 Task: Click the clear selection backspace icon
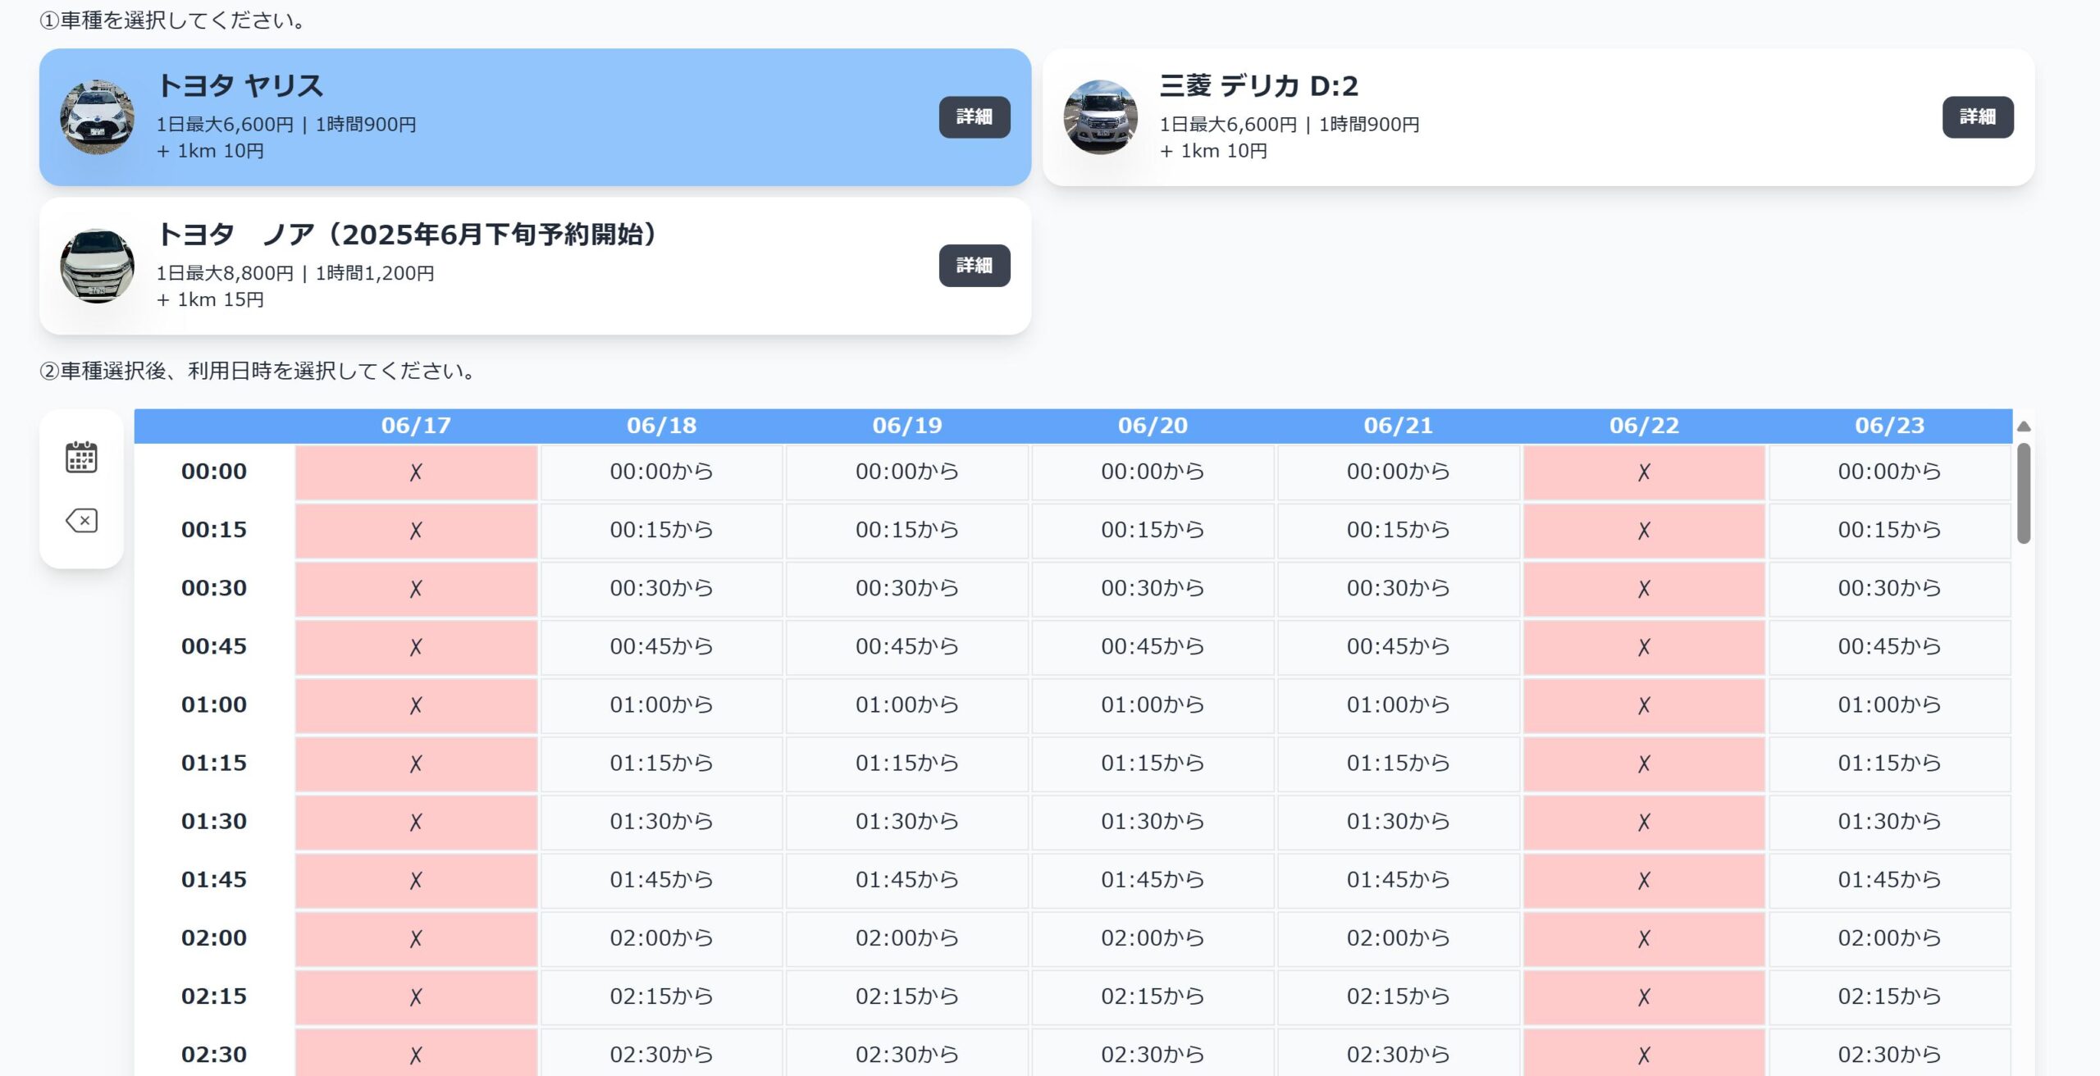(81, 521)
